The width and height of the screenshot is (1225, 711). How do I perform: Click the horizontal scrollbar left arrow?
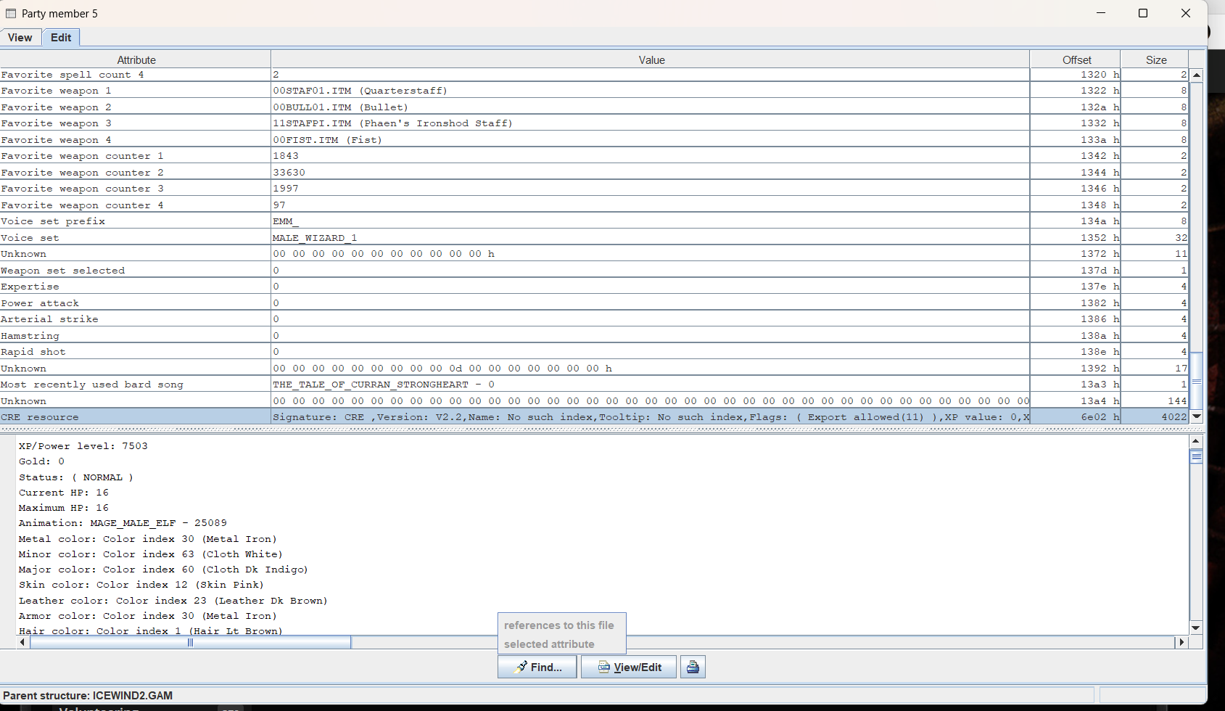click(22, 642)
